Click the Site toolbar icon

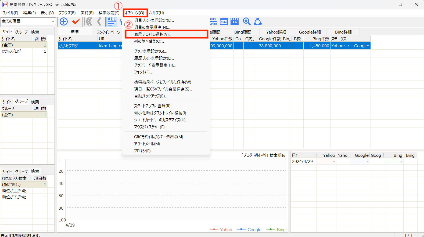click(x=224, y=21)
